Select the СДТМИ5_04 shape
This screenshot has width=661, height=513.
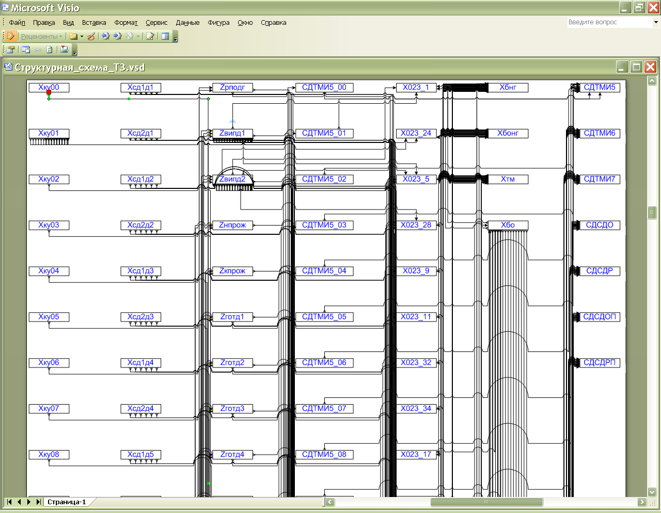pyautogui.click(x=324, y=271)
